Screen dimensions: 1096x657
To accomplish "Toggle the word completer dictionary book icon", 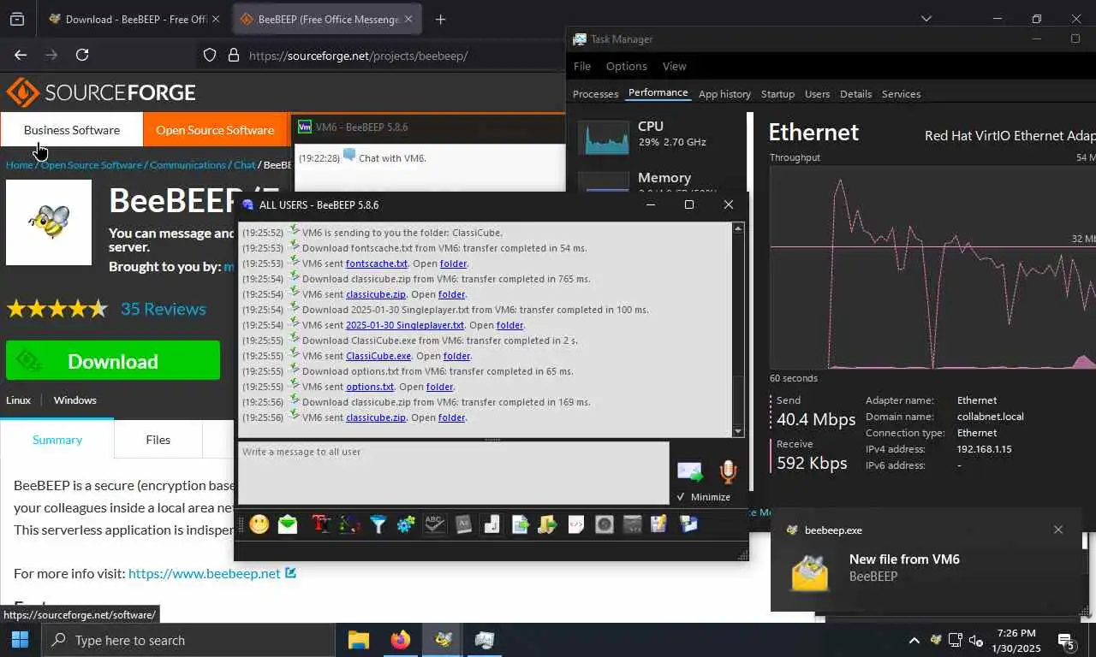I will click(x=463, y=524).
